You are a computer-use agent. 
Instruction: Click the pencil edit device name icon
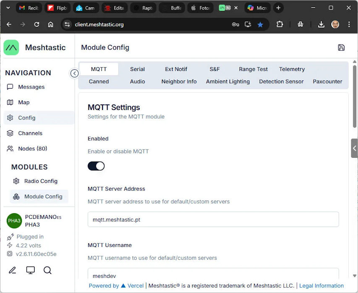tap(12, 270)
